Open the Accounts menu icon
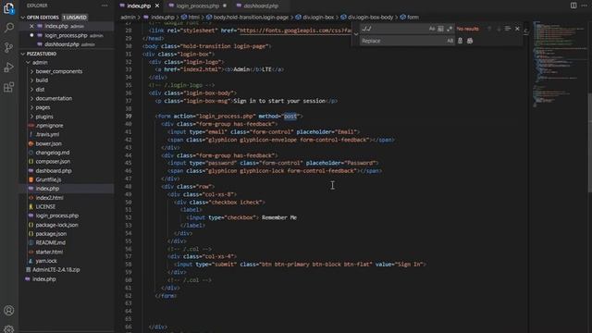Screen dimensions: 592x333 [8, 311]
